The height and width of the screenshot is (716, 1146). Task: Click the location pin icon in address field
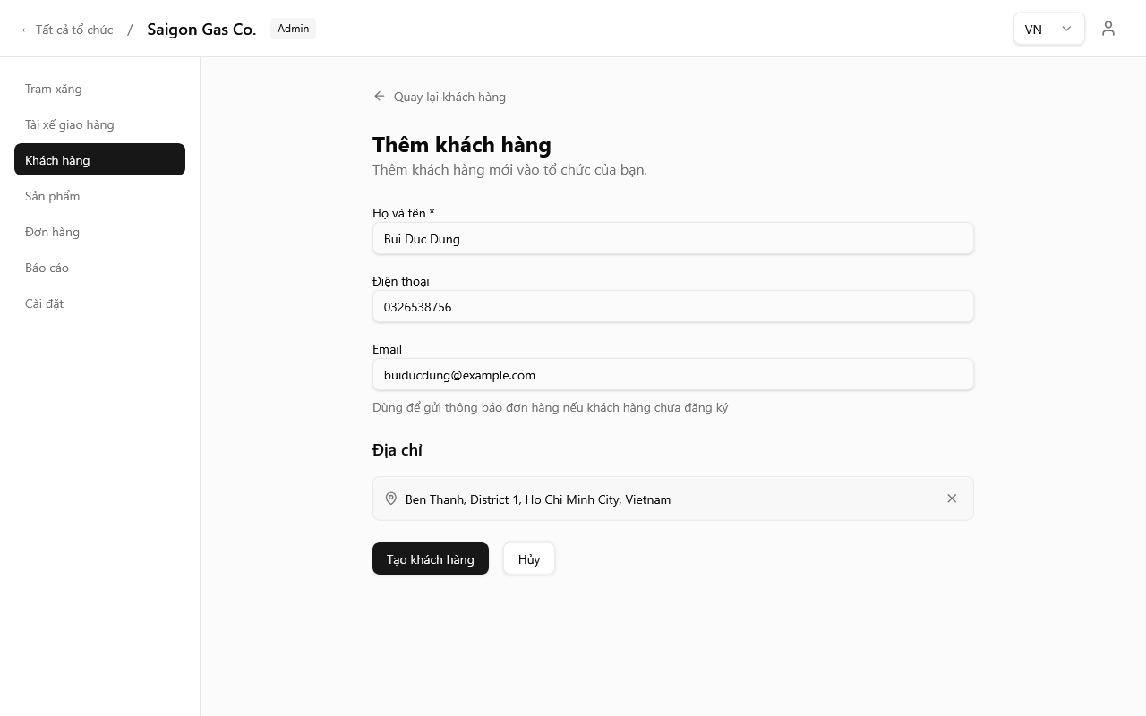point(390,499)
